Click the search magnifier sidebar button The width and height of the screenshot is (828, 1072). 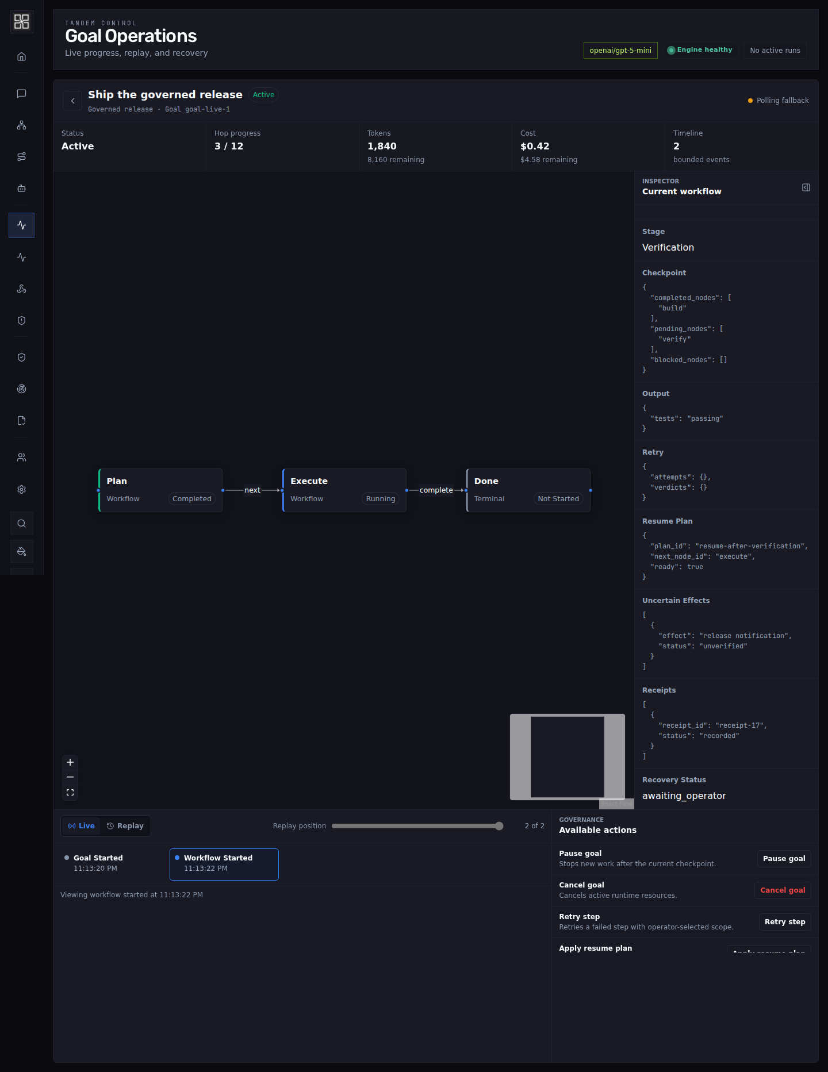coord(21,524)
